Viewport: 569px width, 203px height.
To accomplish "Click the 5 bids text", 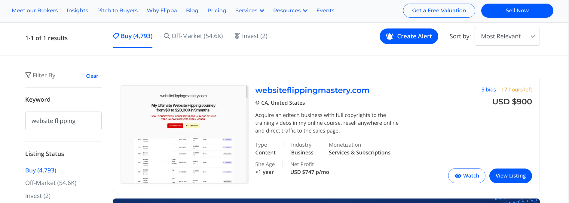I will [488, 90].
